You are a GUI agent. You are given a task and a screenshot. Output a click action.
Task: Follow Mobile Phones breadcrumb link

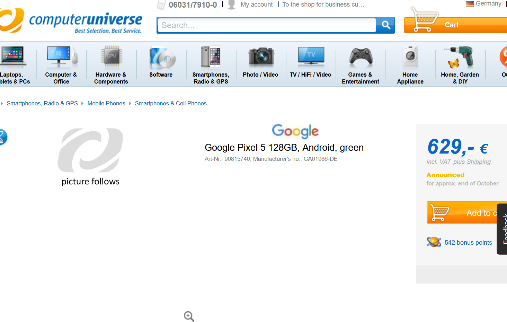tap(106, 103)
